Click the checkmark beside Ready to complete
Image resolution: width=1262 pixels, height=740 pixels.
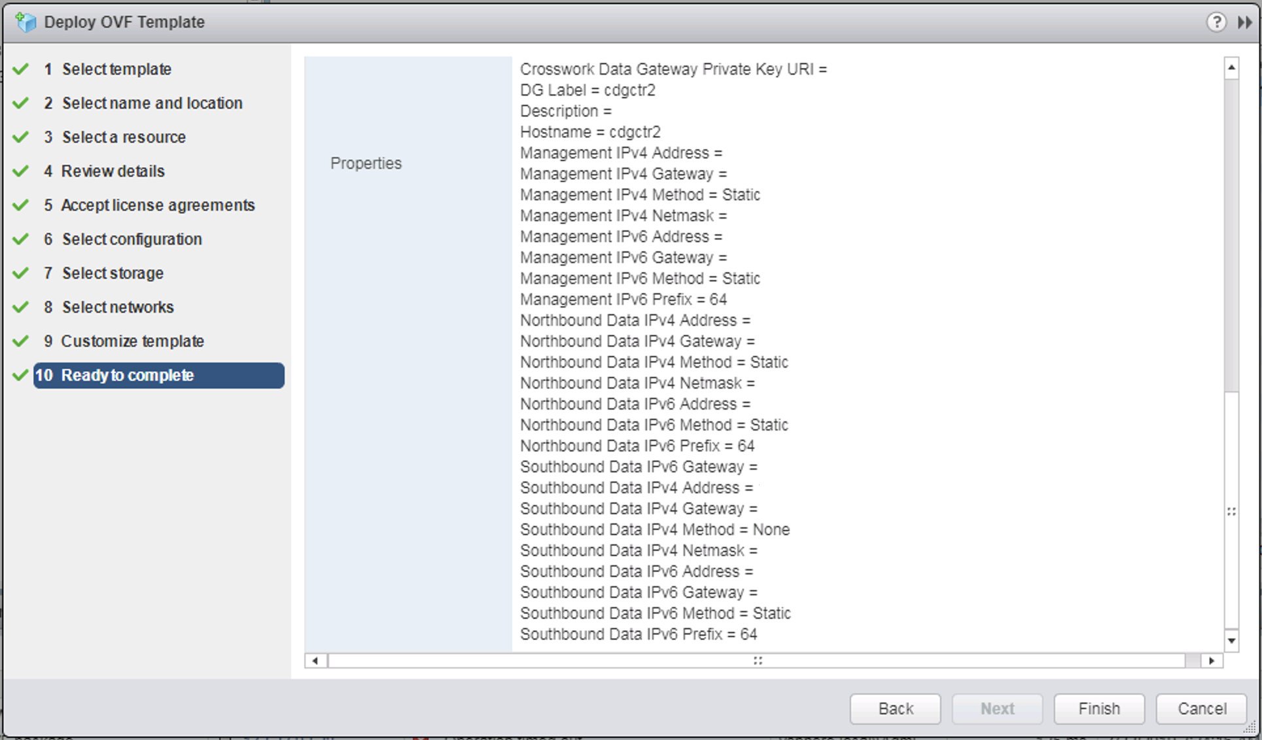coord(20,375)
